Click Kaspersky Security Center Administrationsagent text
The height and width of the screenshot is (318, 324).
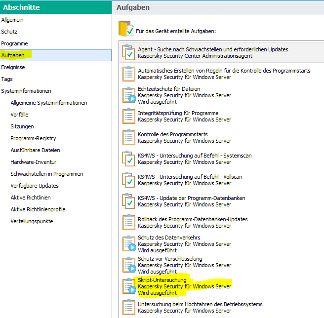(195, 56)
